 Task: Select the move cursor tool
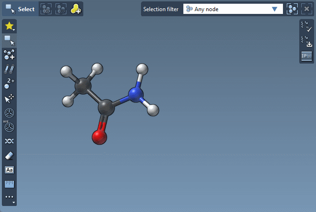pyautogui.click(x=9, y=98)
